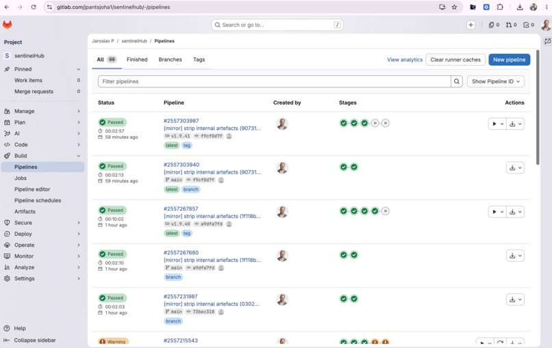Select the All pipelines tab
The width and height of the screenshot is (552, 348).
pos(107,59)
